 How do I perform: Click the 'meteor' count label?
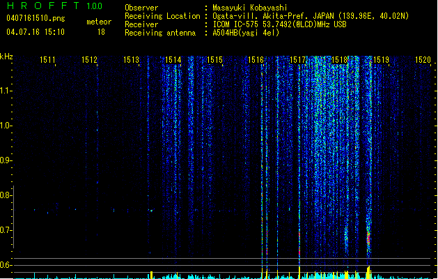tap(99, 22)
